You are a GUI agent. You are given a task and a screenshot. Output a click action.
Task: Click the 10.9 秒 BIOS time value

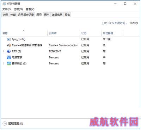point(134,23)
